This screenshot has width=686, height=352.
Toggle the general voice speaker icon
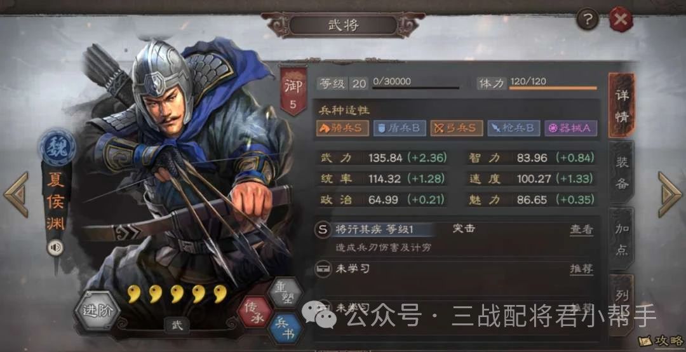coord(55,248)
